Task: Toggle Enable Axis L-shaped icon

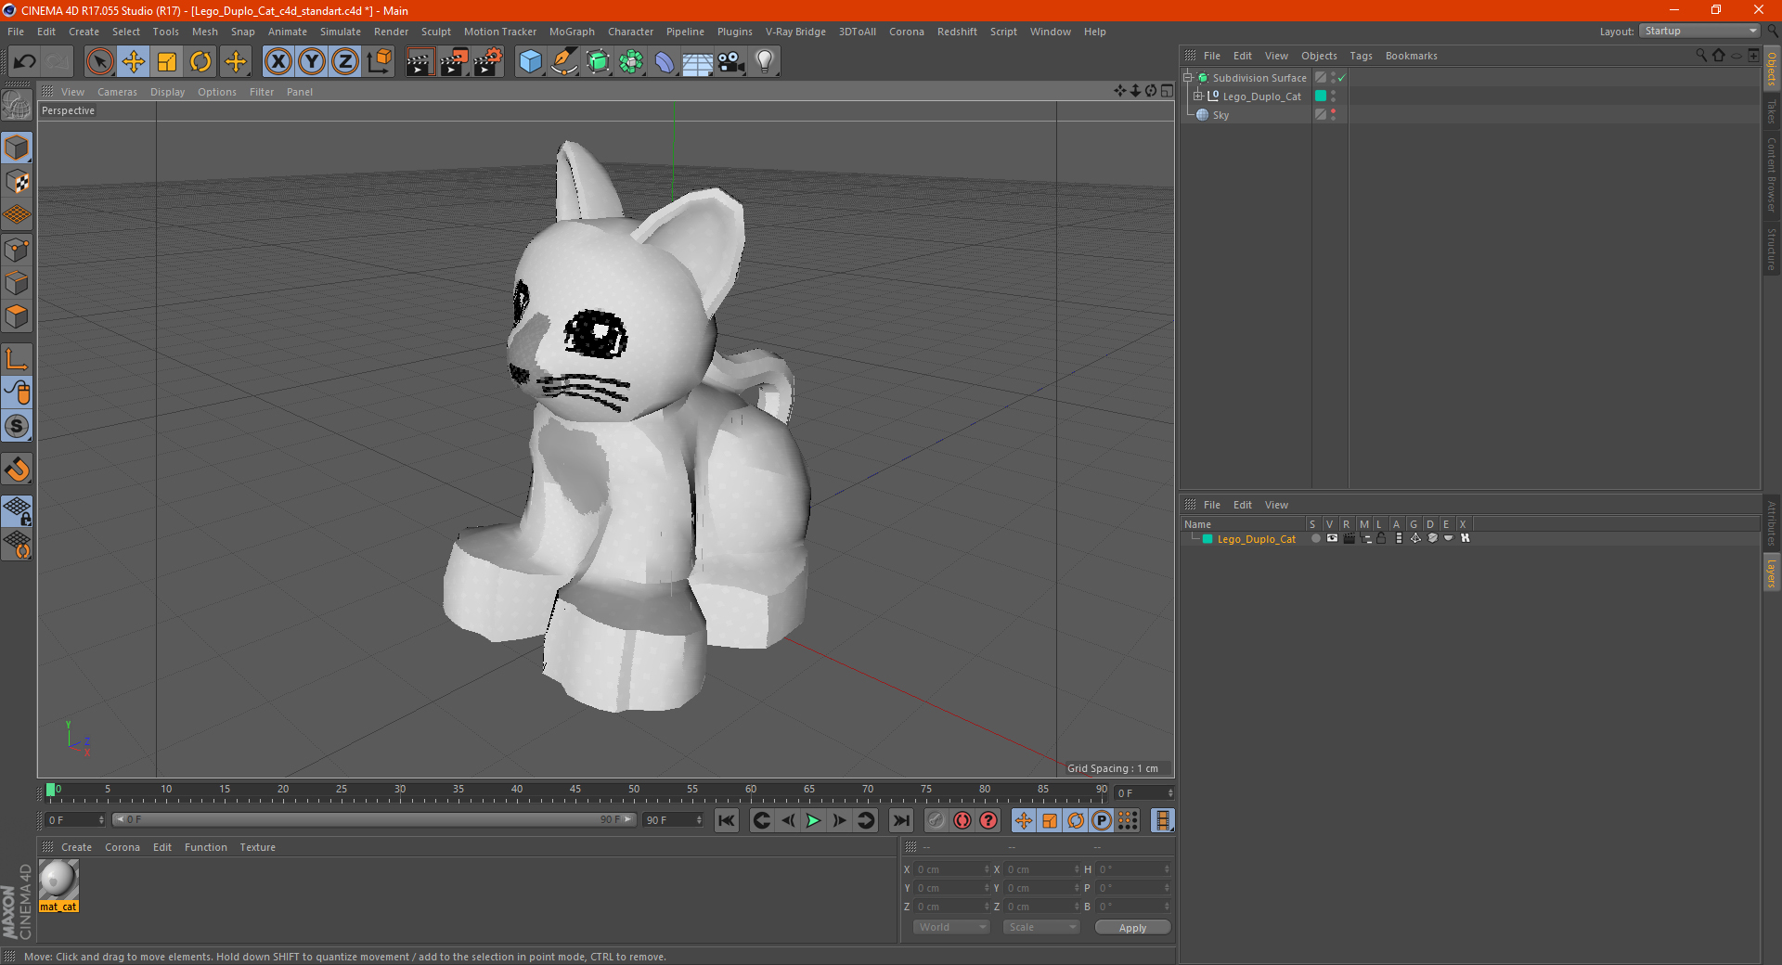Action: [x=17, y=359]
